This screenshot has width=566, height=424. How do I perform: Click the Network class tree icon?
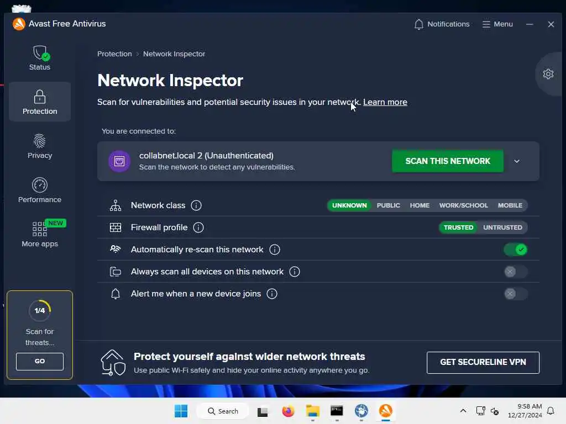[x=116, y=205]
